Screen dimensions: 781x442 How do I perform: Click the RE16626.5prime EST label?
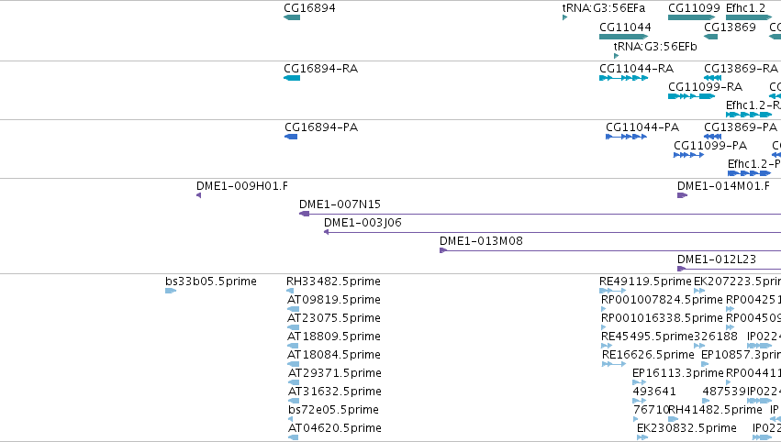(x=648, y=355)
